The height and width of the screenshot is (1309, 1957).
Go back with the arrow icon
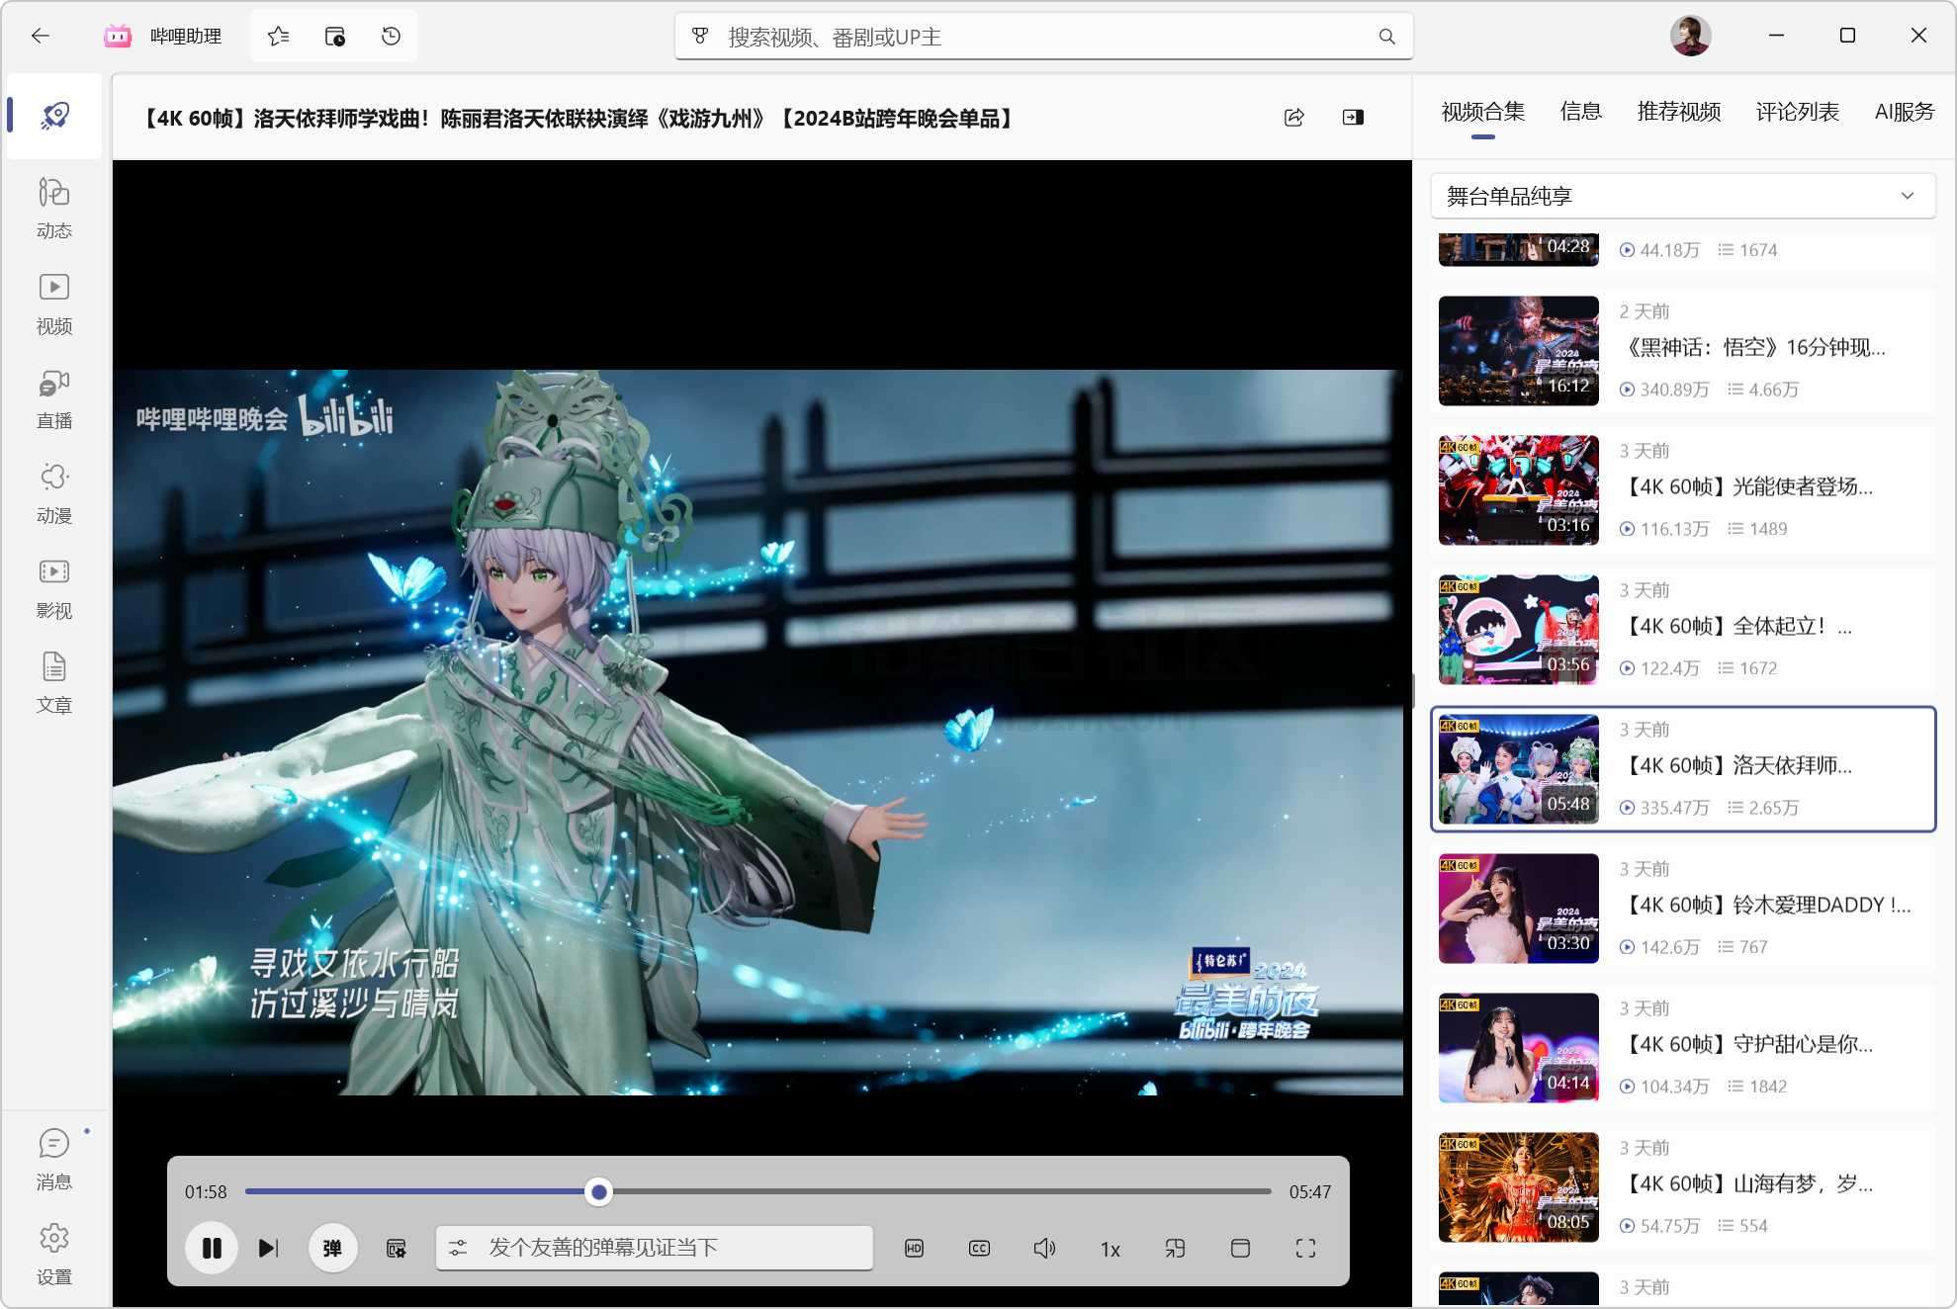tap(40, 36)
